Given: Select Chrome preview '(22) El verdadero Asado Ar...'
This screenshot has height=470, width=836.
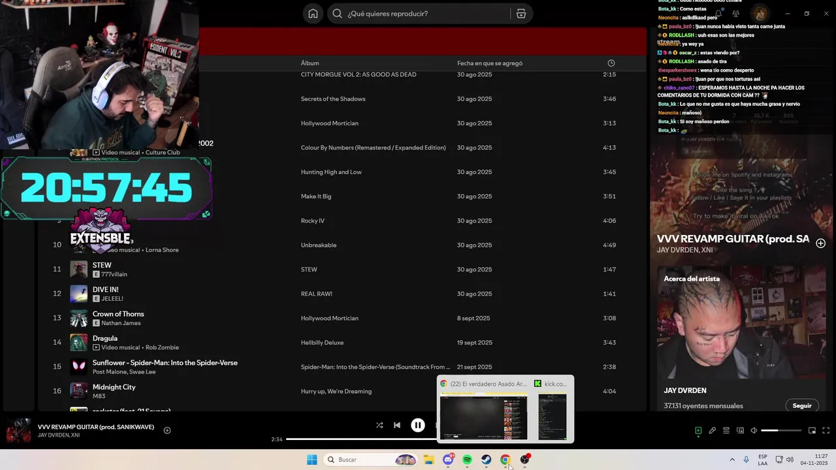Looking at the screenshot, I should click(483, 409).
